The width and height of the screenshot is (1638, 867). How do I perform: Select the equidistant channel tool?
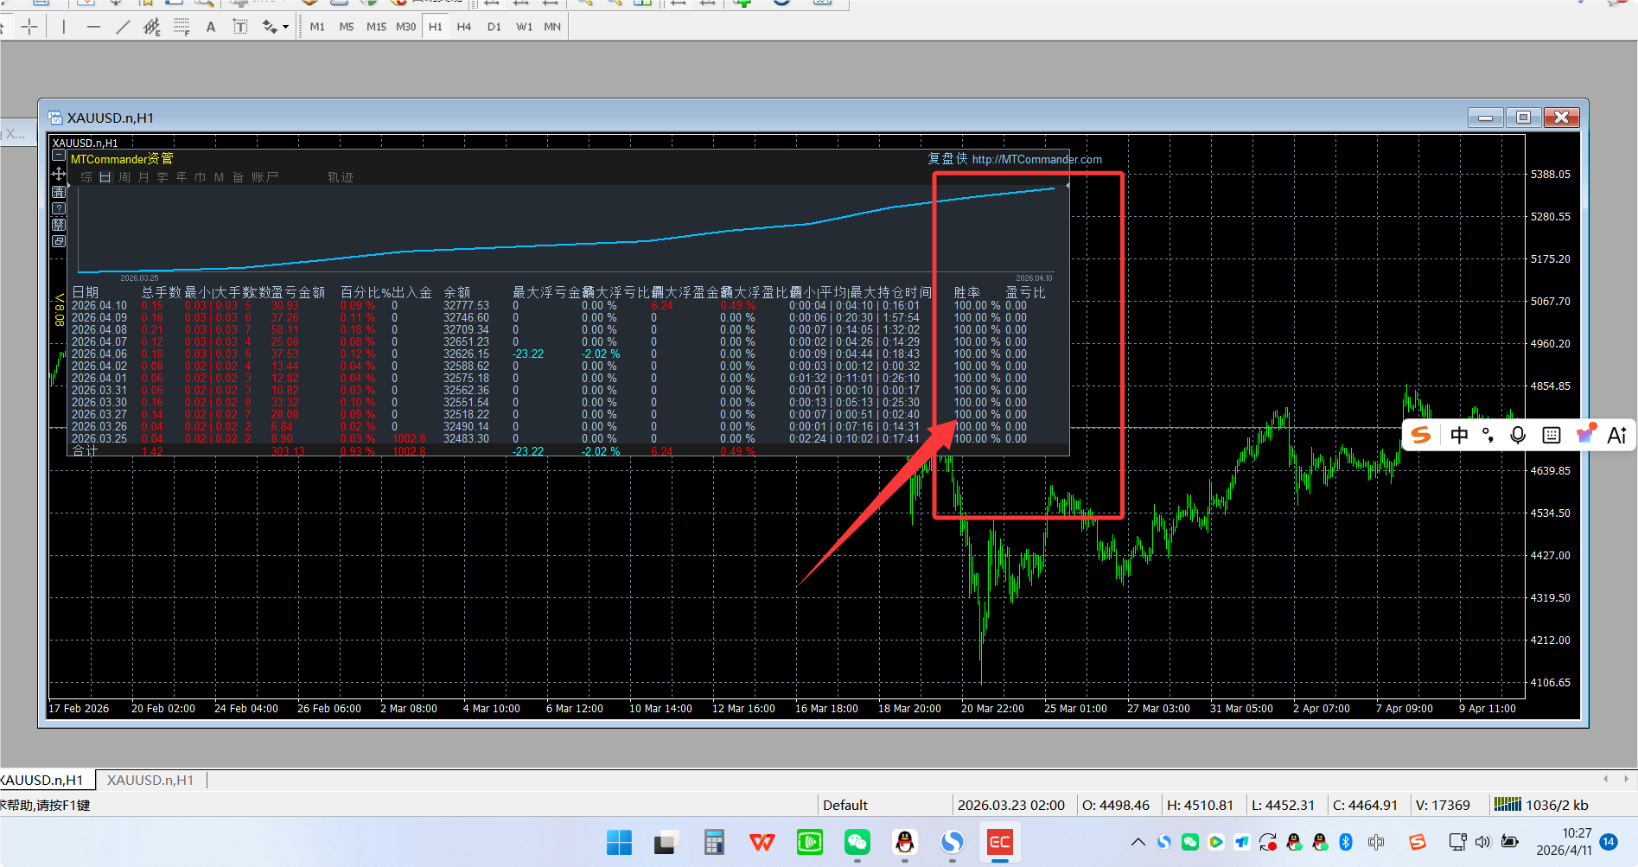pos(152,27)
